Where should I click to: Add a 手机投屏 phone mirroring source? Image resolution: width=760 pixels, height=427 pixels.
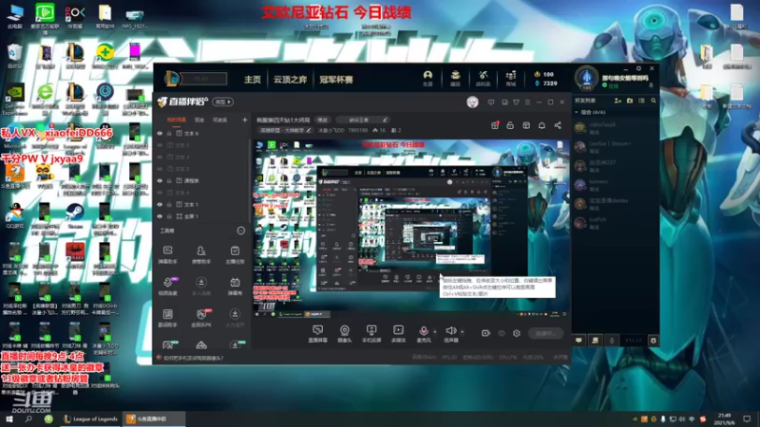[x=371, y=333]
